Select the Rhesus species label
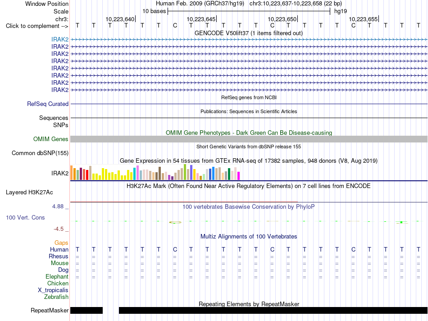 59,256
